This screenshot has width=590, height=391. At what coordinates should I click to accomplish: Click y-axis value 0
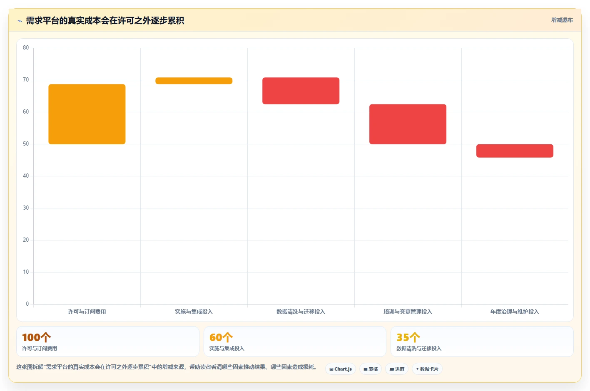pos(27,304)
